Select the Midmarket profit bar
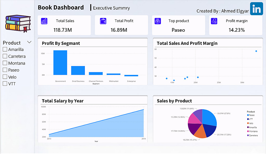This screenshot has height=154, width=266. click(x=114, y=74)
